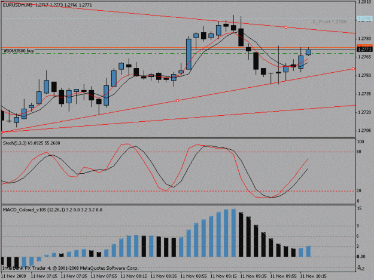Screen dimensions: 374x280
Task: Click the 11 Nov 09:55 time label
Action: tap(284, 276)
